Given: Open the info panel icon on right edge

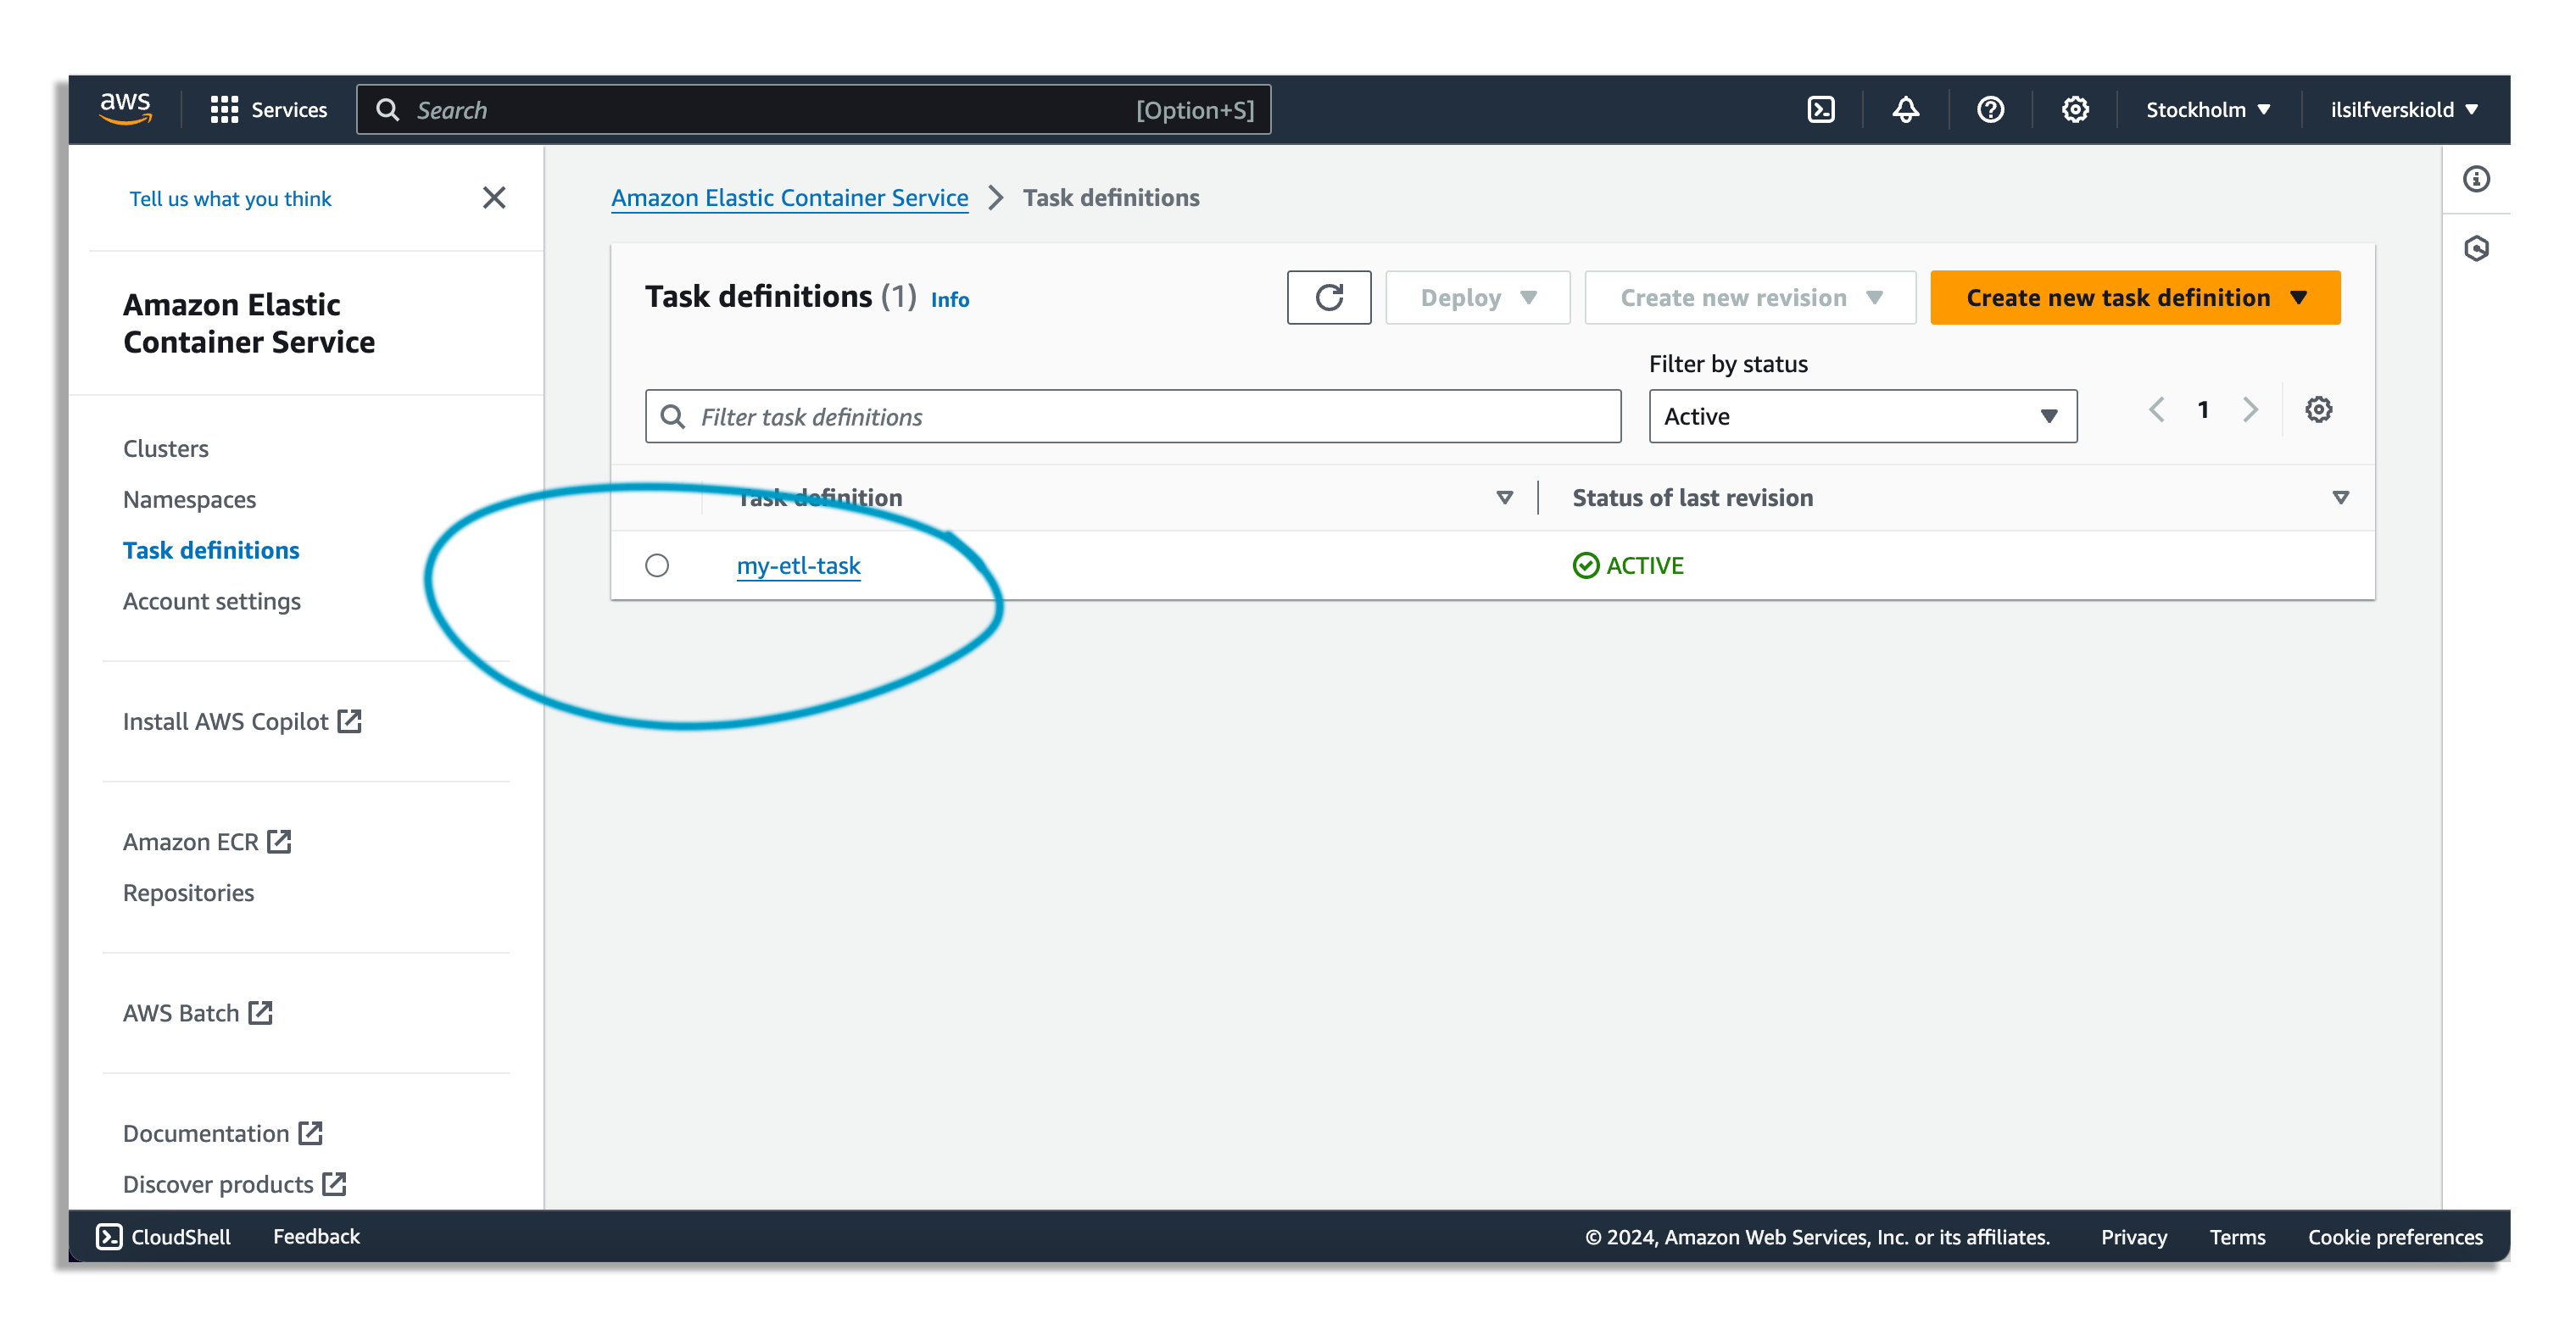Looking at the screenshot, I should click(2476, 179).
